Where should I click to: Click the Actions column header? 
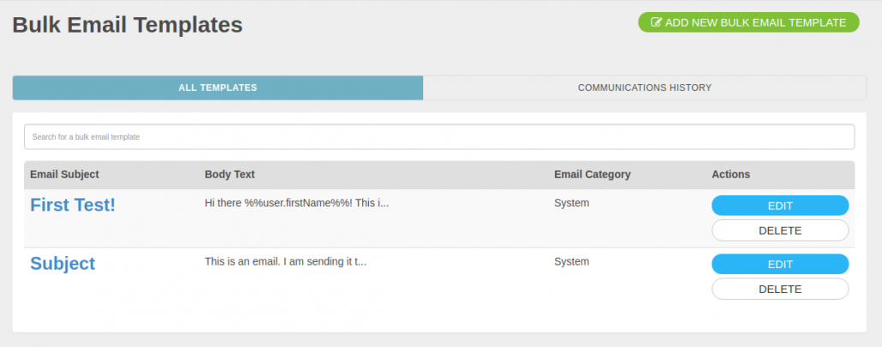[x=730, y=174]
